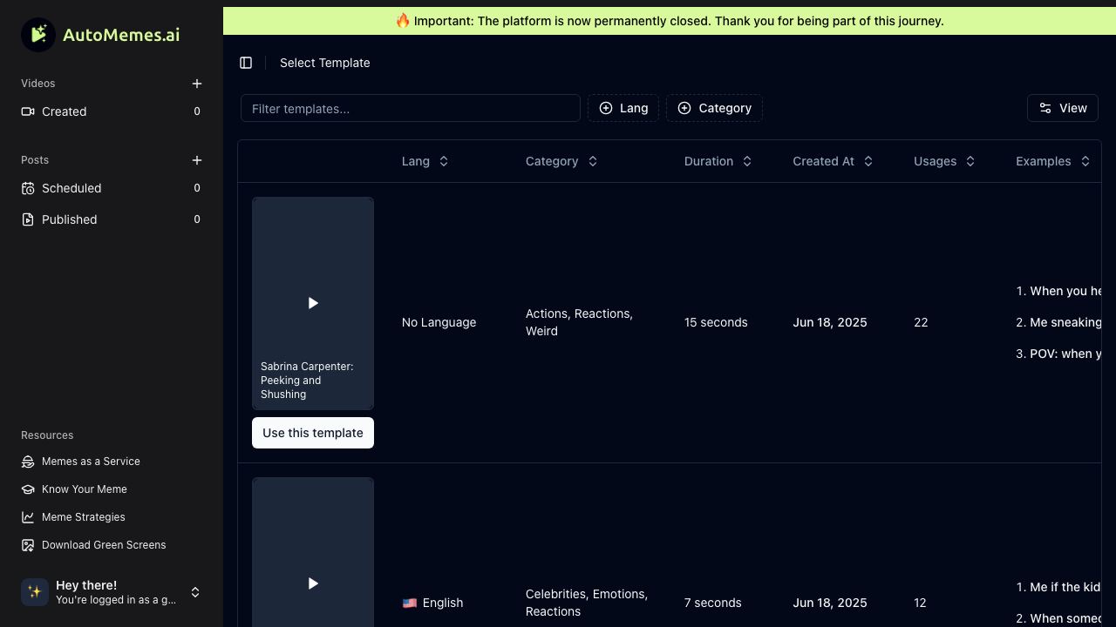This screenshot has height=627, width=1116.
Task: Click the Download Green Screens image icon
Action: [x=28, y=545]
